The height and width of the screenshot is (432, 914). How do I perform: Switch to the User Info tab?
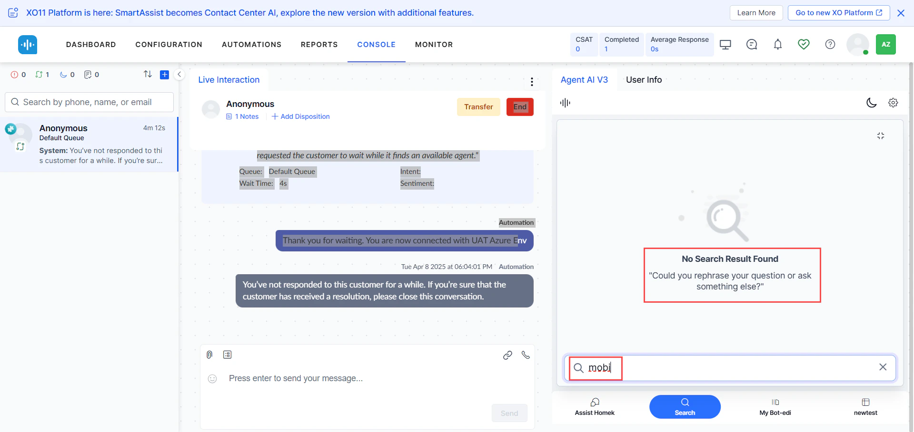coord(644,80)
